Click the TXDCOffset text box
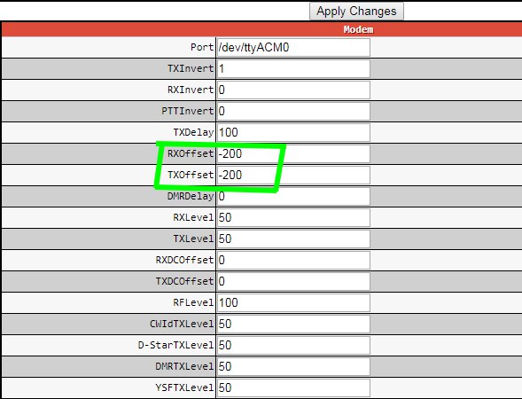Image resolution: width=522 pixels, height=399 pixels. 293,281
